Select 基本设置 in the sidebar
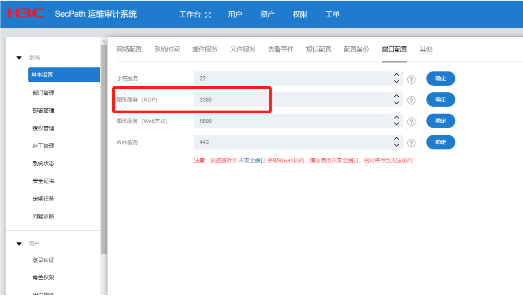This screenshot has width=523, height=297. pos(64,75)
